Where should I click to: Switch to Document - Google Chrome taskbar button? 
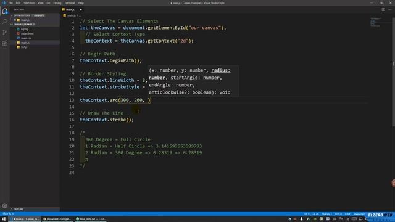pos(57,219)
